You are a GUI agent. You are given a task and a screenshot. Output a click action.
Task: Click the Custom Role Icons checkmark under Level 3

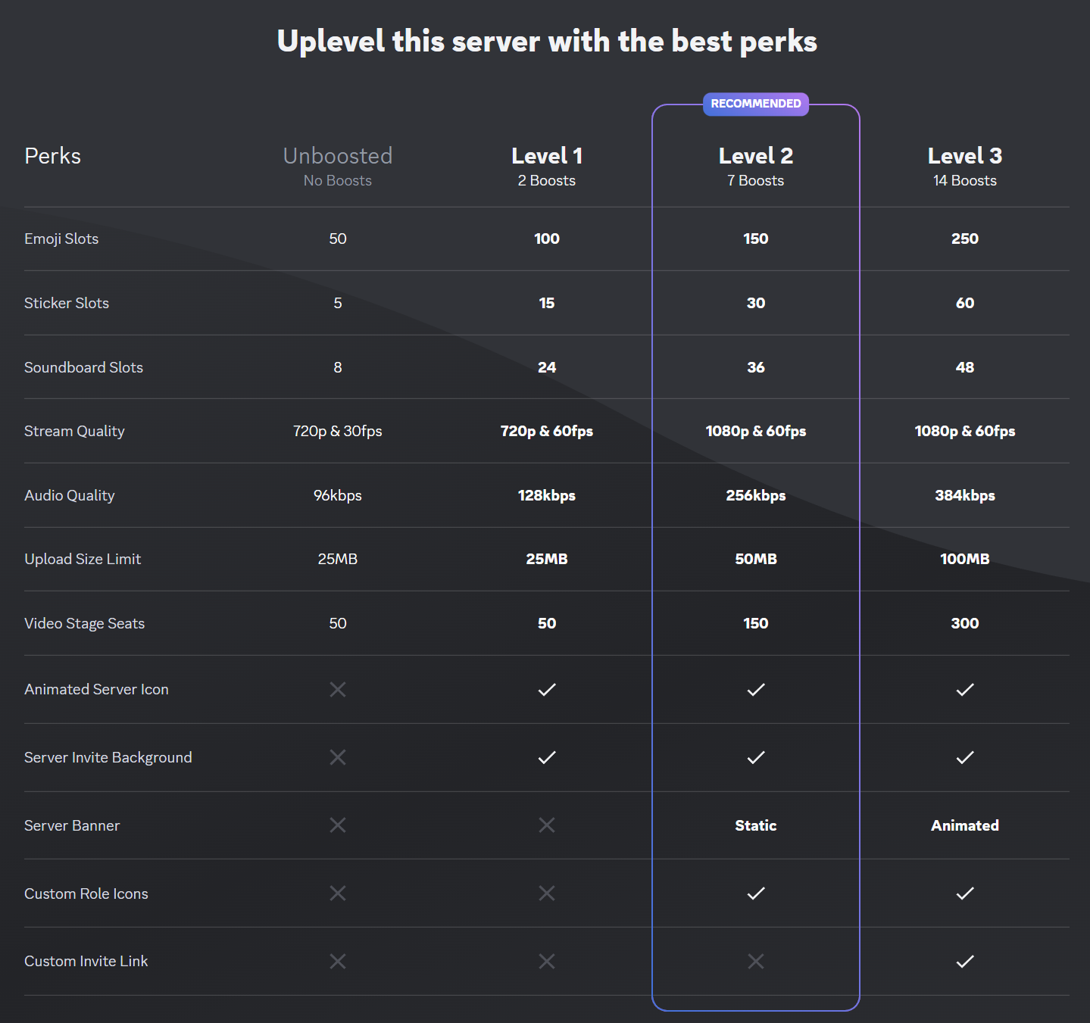pos(964,894)
